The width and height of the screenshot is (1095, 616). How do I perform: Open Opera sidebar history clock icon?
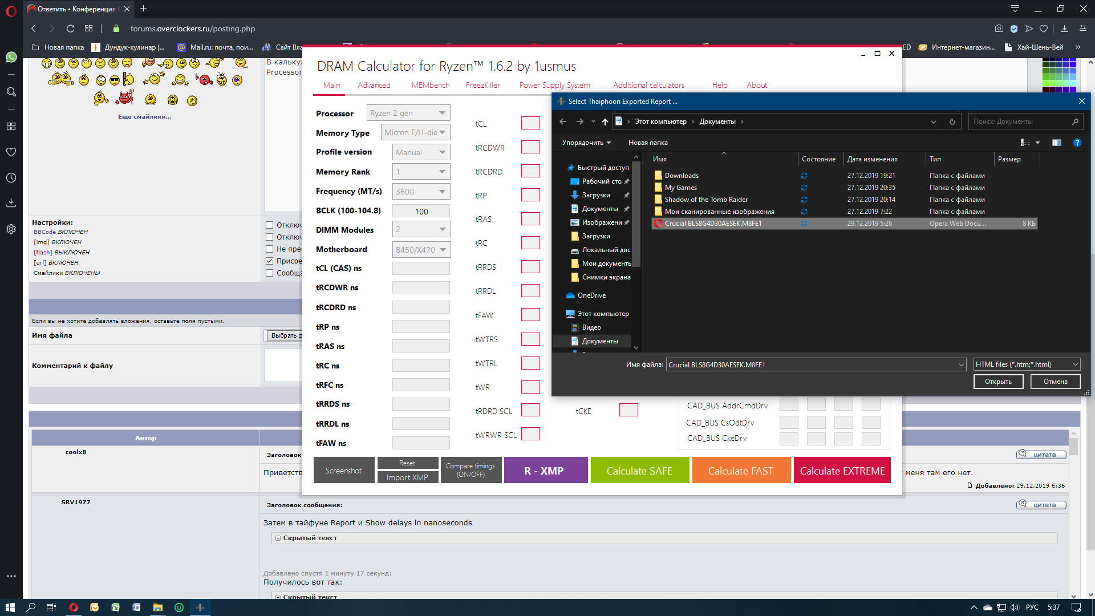coord(11,178)
